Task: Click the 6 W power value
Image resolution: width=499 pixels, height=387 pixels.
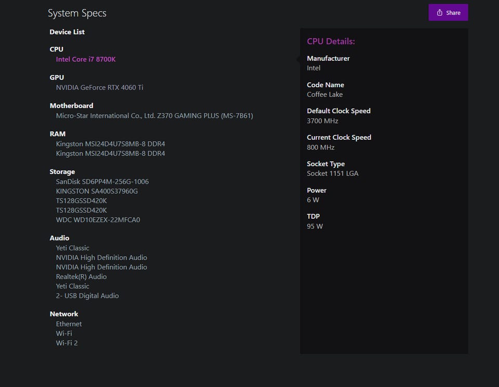Action: coord(313,200)
